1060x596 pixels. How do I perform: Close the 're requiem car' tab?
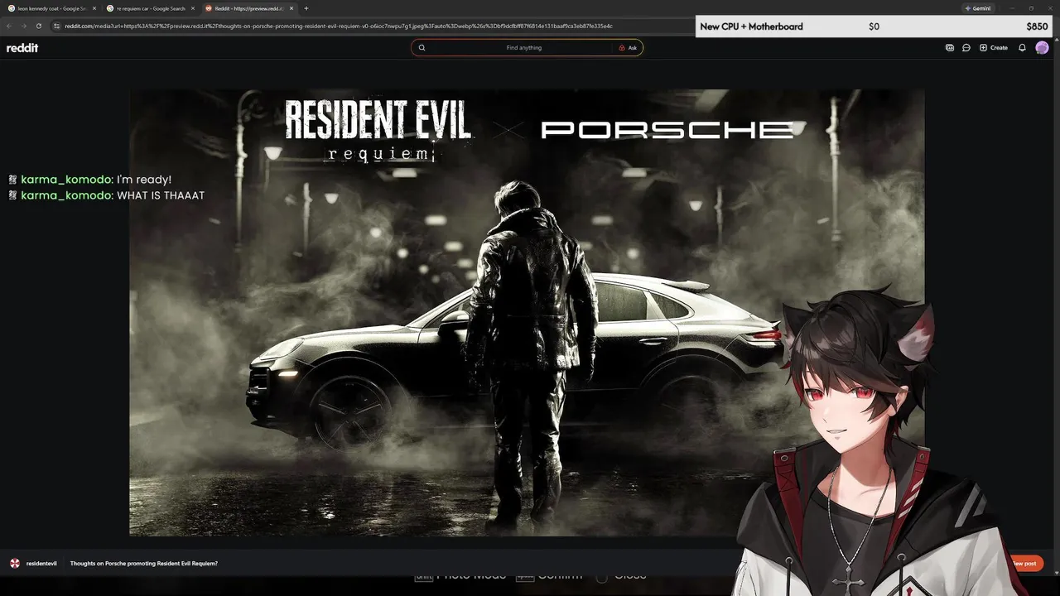(193, 8)
